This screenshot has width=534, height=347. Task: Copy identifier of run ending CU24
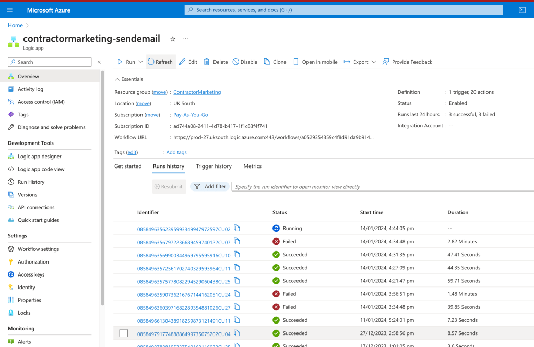pyautogui.click(x=237, y=294)
